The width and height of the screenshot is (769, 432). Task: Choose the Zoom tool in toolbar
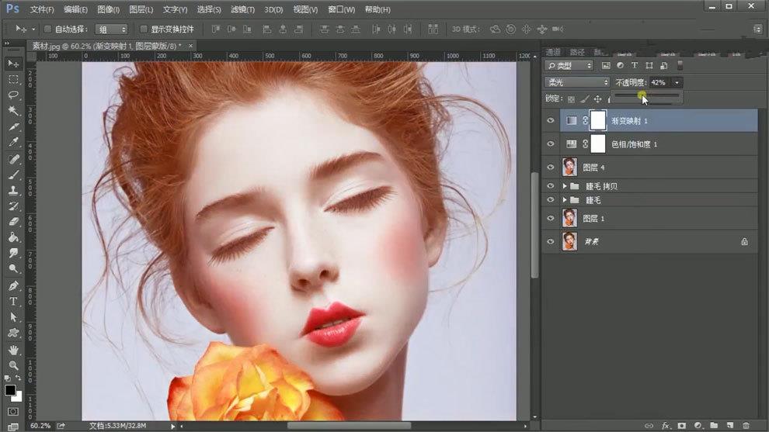[x=13, y=365]
